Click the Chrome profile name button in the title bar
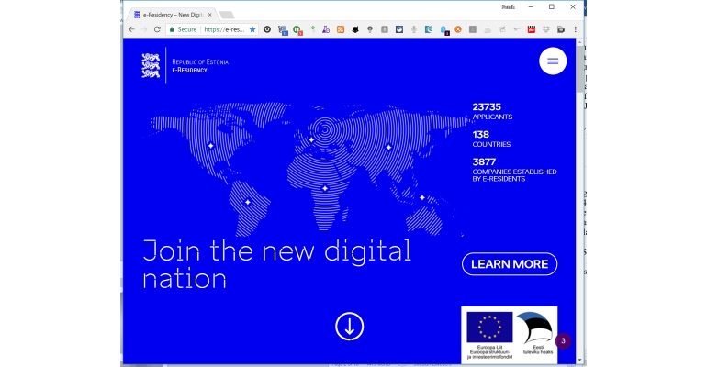The image size is (707, 367). tap(508, 6)
